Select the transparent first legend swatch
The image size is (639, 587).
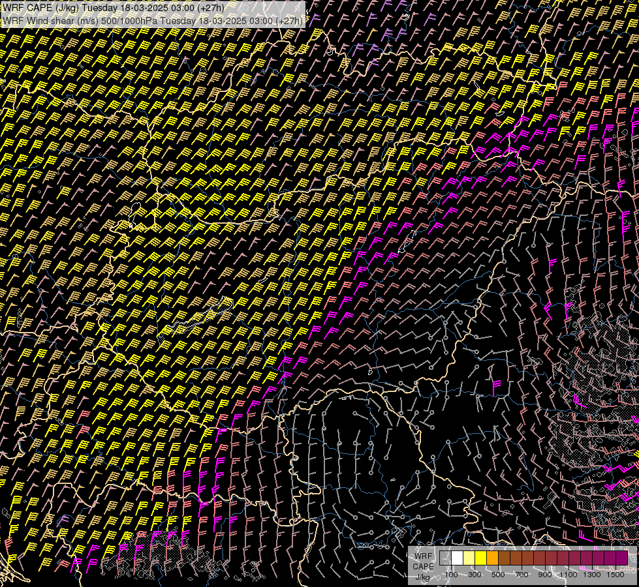click(445, 558)
